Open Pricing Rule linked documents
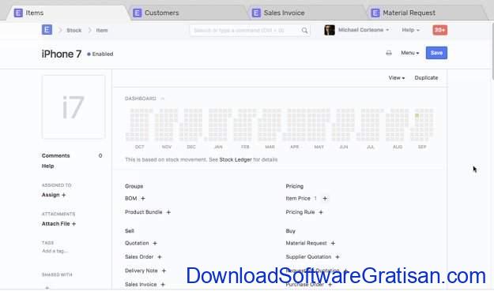Image resolution: width=494 pixels, height=291 pixels. [x=300, y=212]
